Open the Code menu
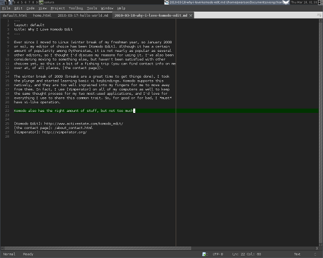This screenshot has height=258, width=323. coord(30,8)
